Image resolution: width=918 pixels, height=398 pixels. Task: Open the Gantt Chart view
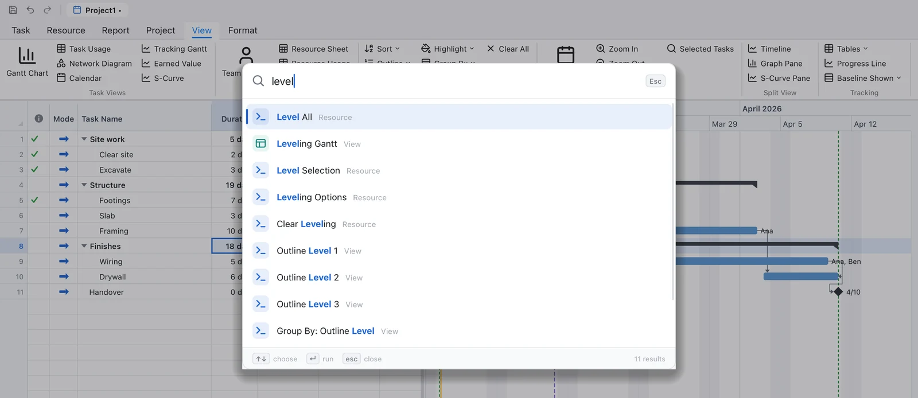[x=27, y=61]
